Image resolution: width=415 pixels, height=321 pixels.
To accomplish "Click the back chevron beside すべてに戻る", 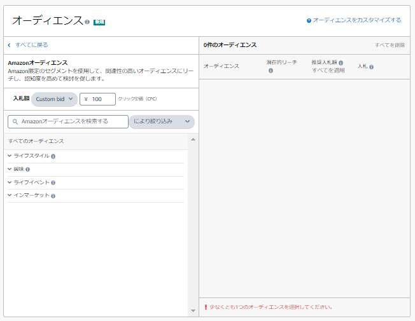I will coord(10,45).
